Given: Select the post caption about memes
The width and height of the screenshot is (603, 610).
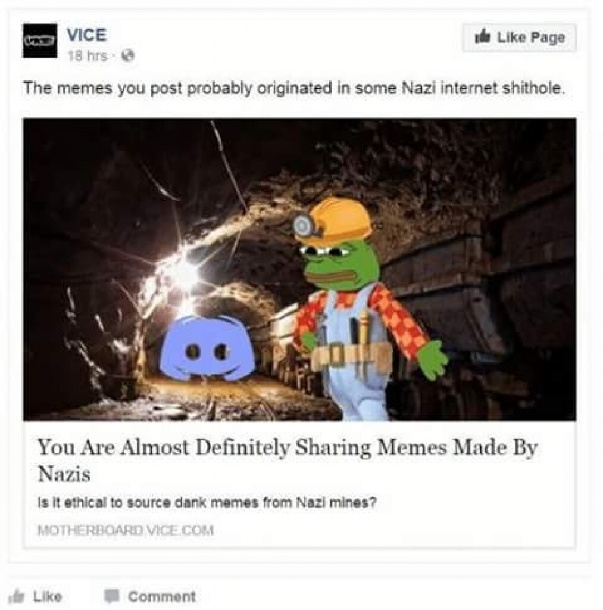Looking at the screenshot, I should click(293, 89).
